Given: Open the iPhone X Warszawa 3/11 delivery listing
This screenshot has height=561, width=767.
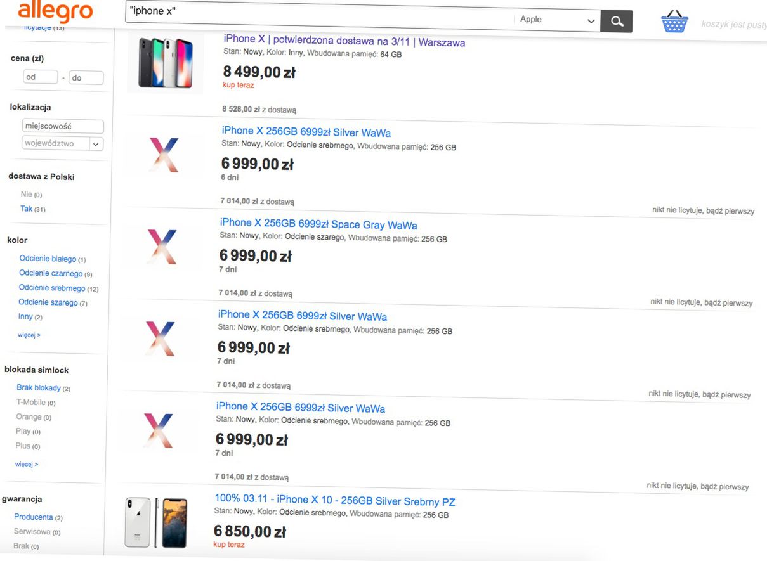Looking at the screenshot, I should 344,41.
